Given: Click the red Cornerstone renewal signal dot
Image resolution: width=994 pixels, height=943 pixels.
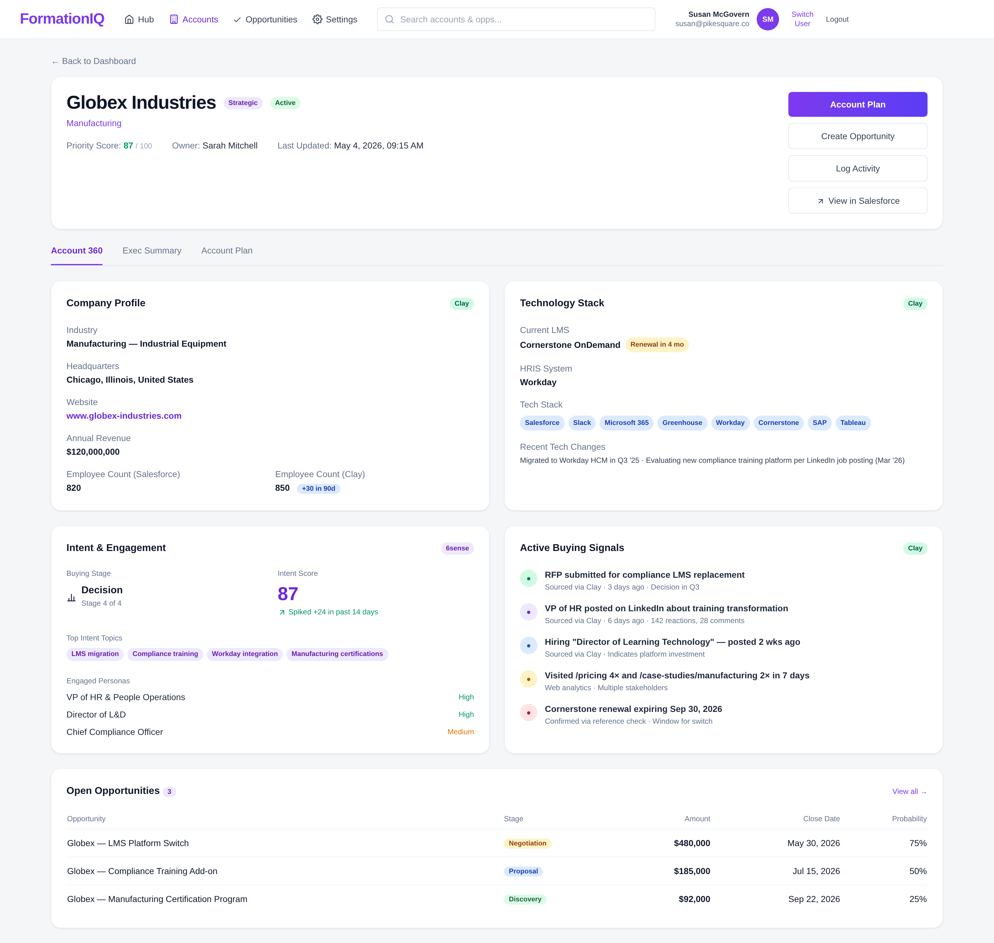Looking at the screenshot, I should 528,713.
